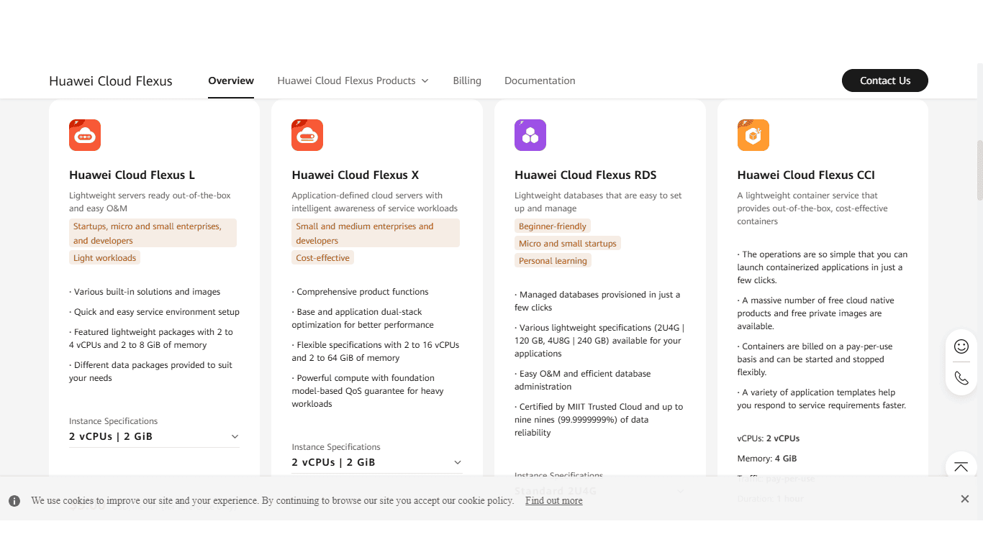Click the orange Flexus CCI container icon
The height and width of the screenshot is (552, 983).
(753, 135)
